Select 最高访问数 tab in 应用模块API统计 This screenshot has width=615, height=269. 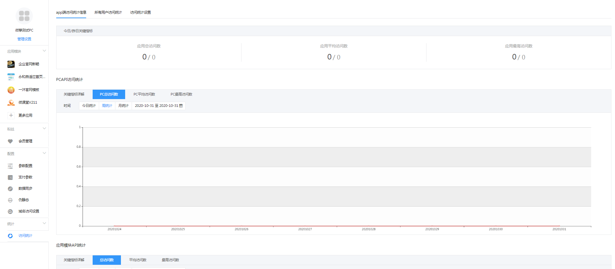(x=170, y=260)
